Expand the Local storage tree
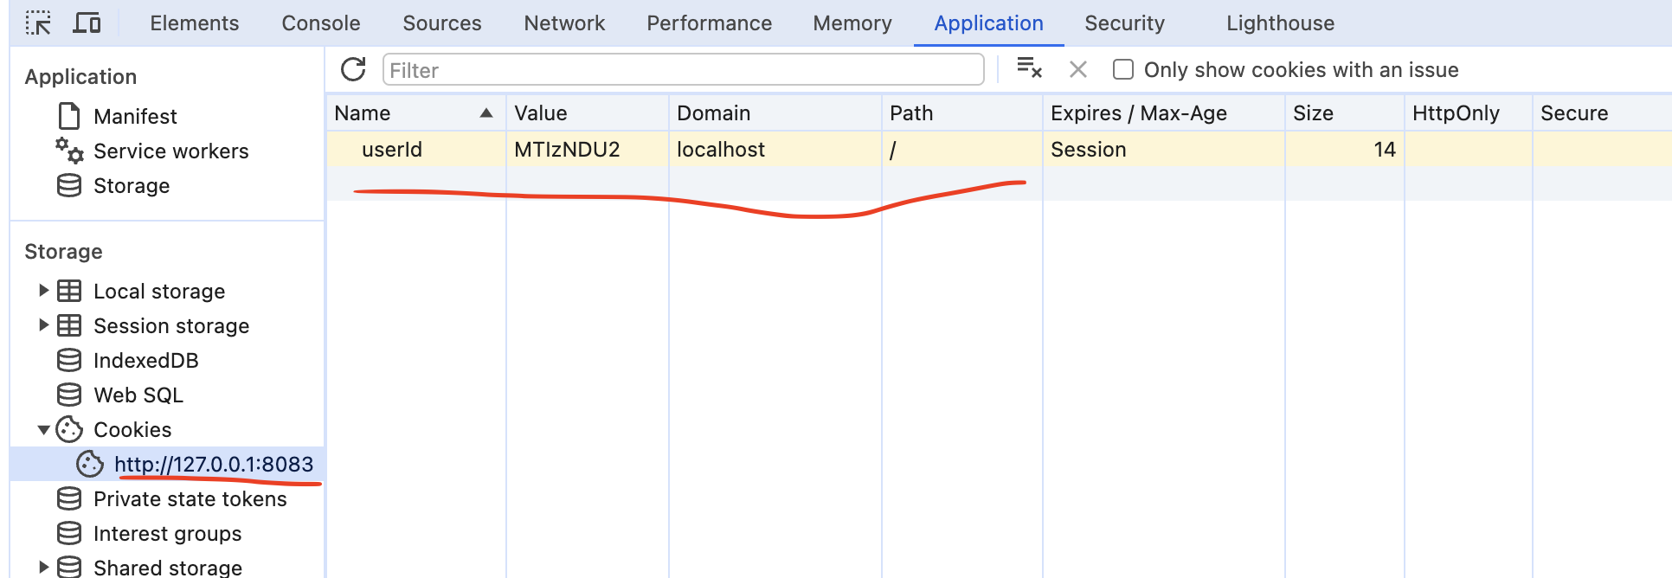 pos(43,291)
